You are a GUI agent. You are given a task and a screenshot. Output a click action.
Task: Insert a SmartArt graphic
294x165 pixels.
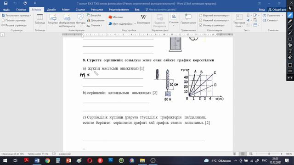[x=94, y=15]
